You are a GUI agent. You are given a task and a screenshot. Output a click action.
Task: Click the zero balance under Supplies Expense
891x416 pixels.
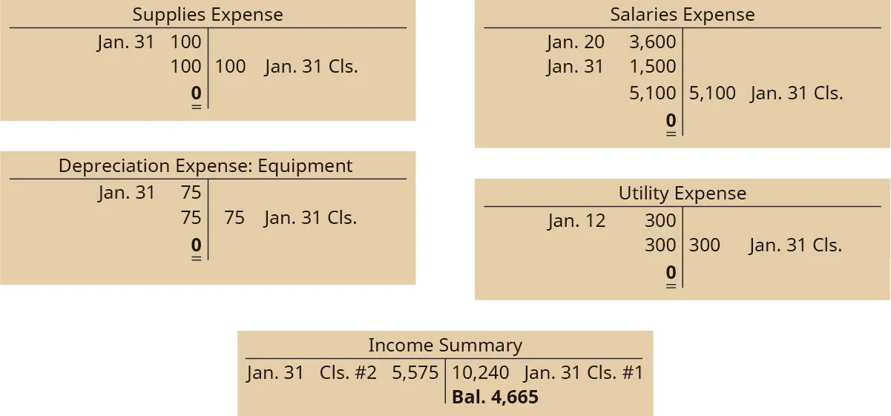(x=196, y=93)
